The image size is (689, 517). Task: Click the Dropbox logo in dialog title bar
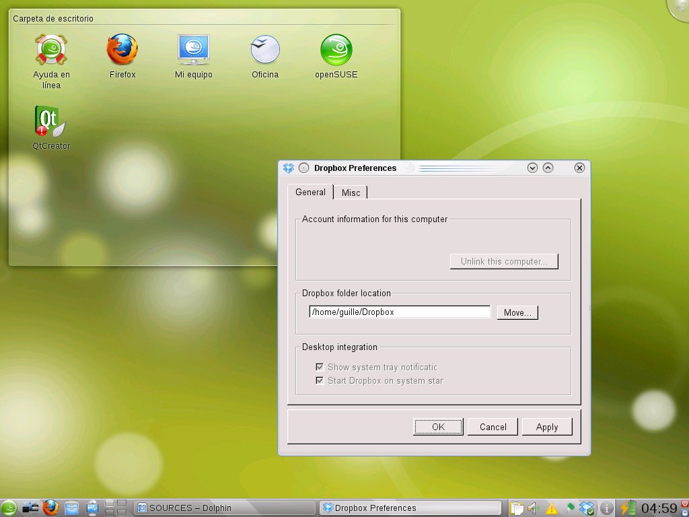coord(288,168)
